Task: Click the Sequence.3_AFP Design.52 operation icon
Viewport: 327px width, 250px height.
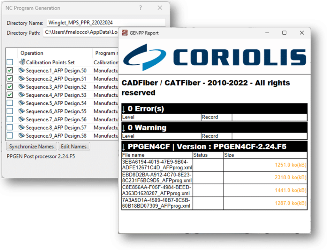Action: point(22,87)
